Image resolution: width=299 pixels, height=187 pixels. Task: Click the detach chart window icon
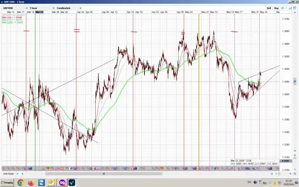click(x=295, y=8)
